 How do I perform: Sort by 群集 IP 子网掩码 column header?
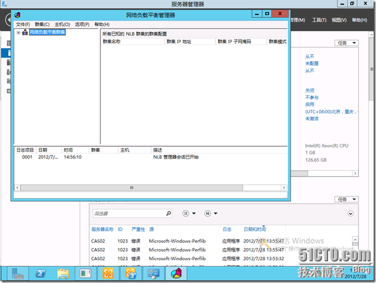241,42
